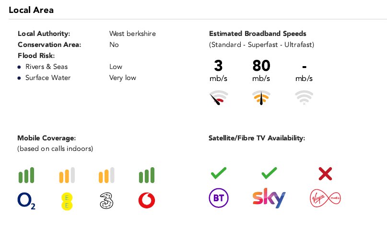Click the standard speed red wifi gauge
The width and height of the screenshot is (387, 229).
pyautogui.click(x=218, y=98)
